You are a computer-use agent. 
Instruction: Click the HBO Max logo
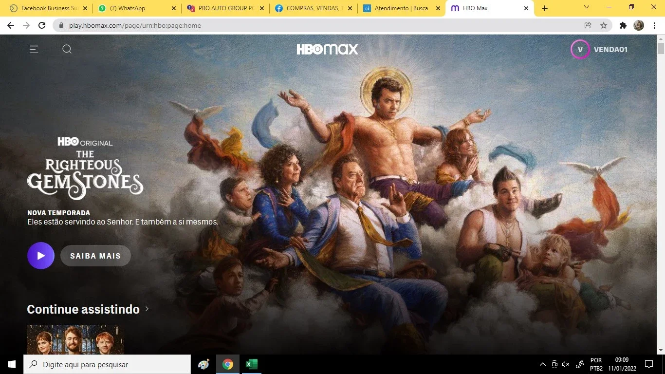(x=328, y=49)
